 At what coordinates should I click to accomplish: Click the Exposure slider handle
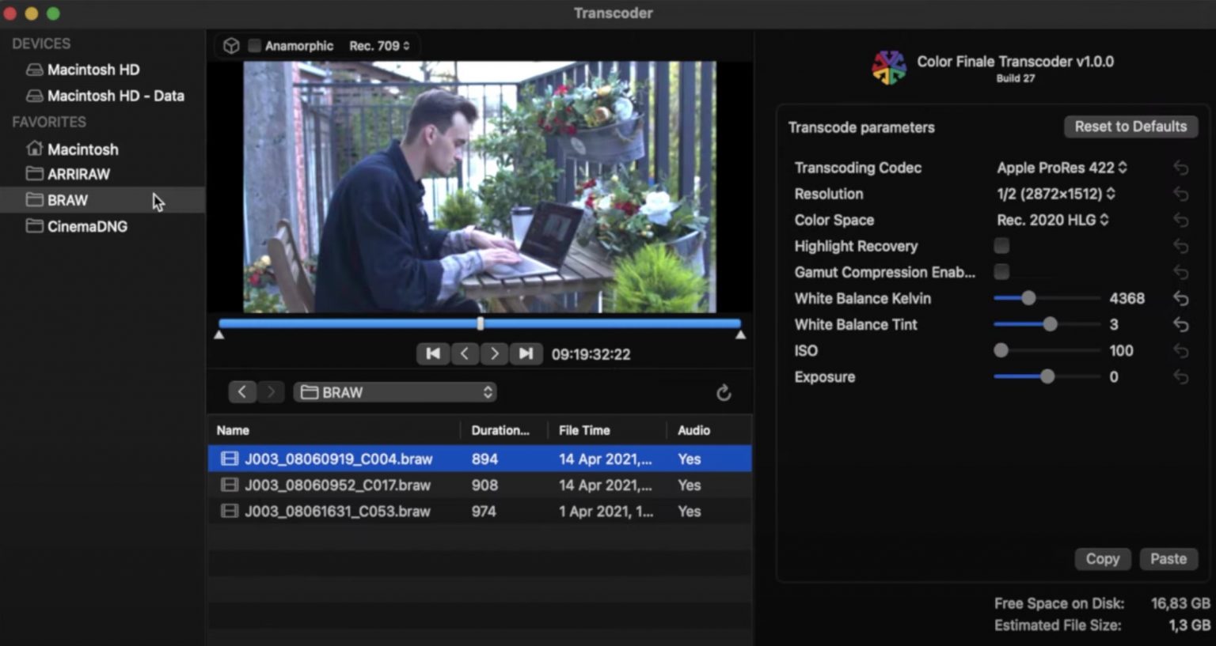pos(1047,377)
